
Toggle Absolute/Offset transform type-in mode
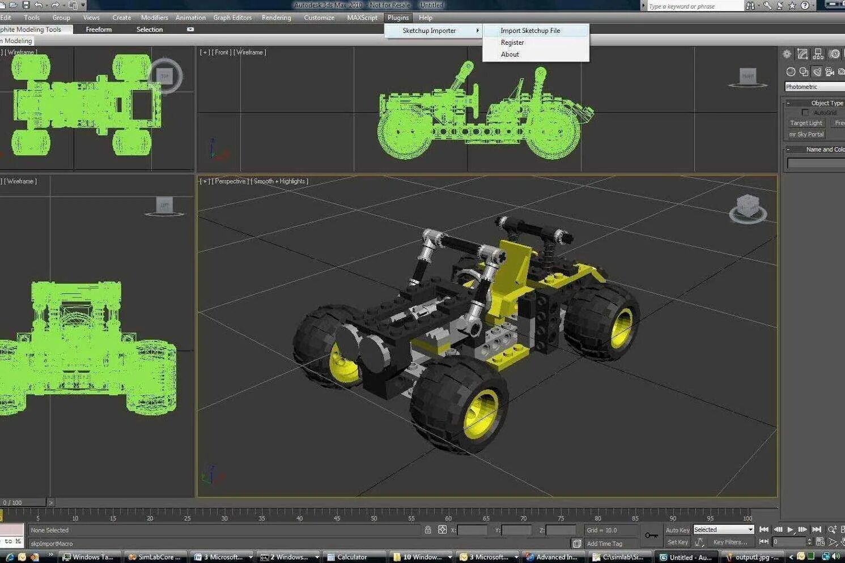(443, 530)
